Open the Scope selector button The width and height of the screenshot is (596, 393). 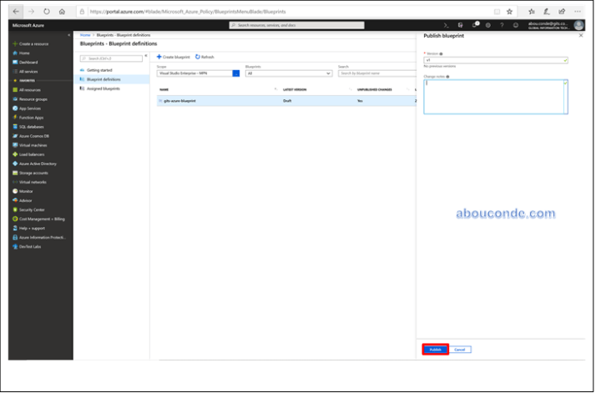pyautogui.click(x=236, y=73)
